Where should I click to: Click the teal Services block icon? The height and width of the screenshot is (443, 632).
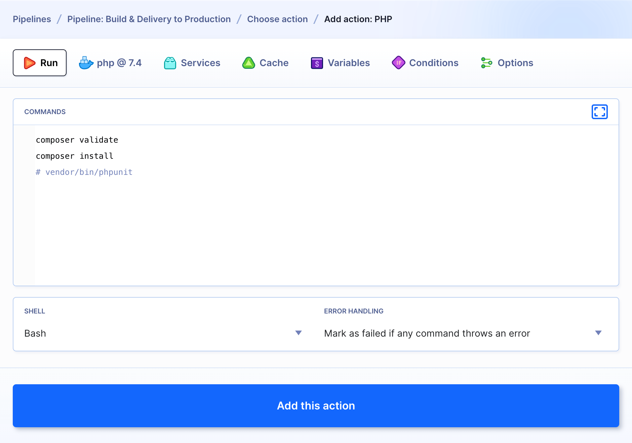[x=170, y=63]
